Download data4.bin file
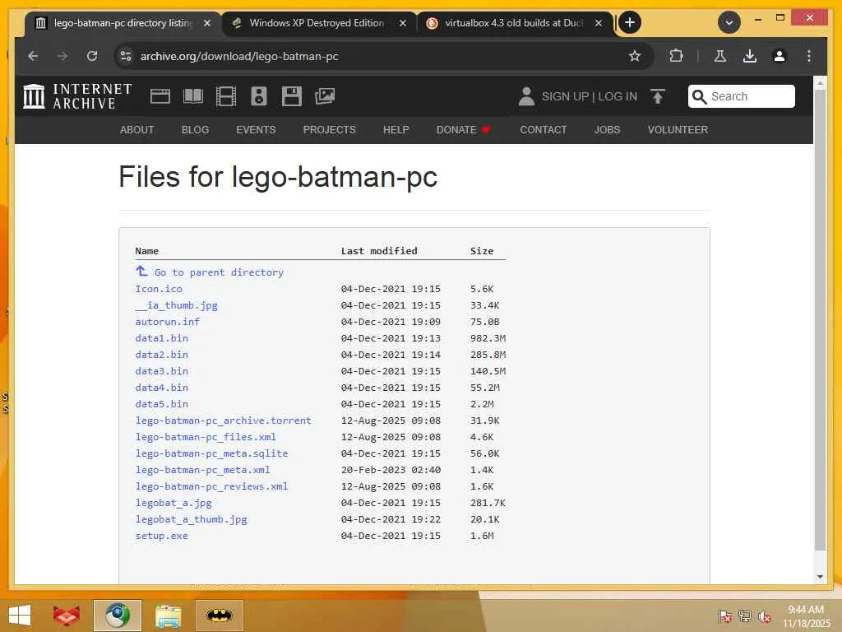 162,388
